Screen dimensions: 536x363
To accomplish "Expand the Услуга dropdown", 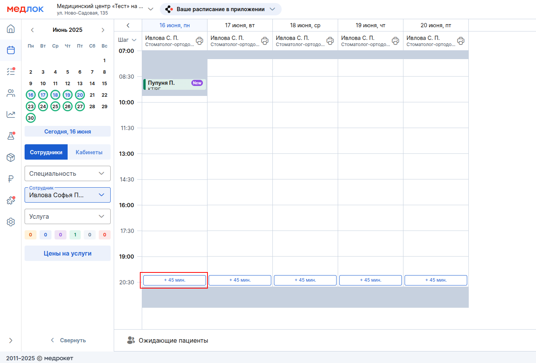I will click(68, 216).
